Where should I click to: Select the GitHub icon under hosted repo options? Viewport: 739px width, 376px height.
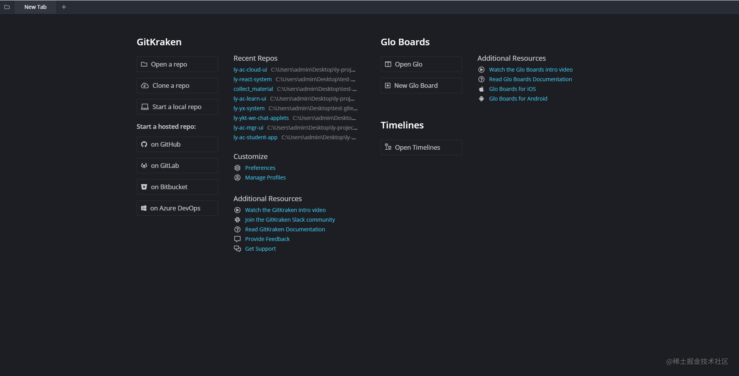tap(144, 144)
